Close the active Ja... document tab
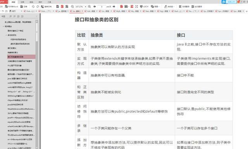The image size is (248, 149). [x=83, y=11]
